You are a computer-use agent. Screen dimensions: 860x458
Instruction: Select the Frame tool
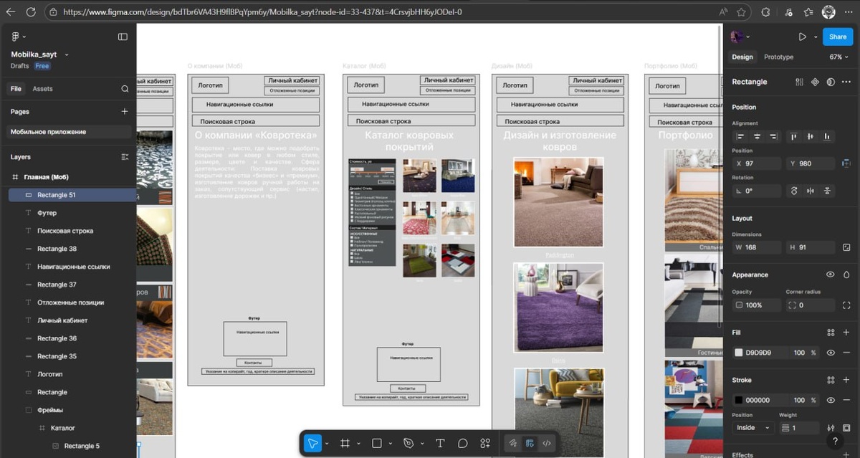[x=345, y=443]
